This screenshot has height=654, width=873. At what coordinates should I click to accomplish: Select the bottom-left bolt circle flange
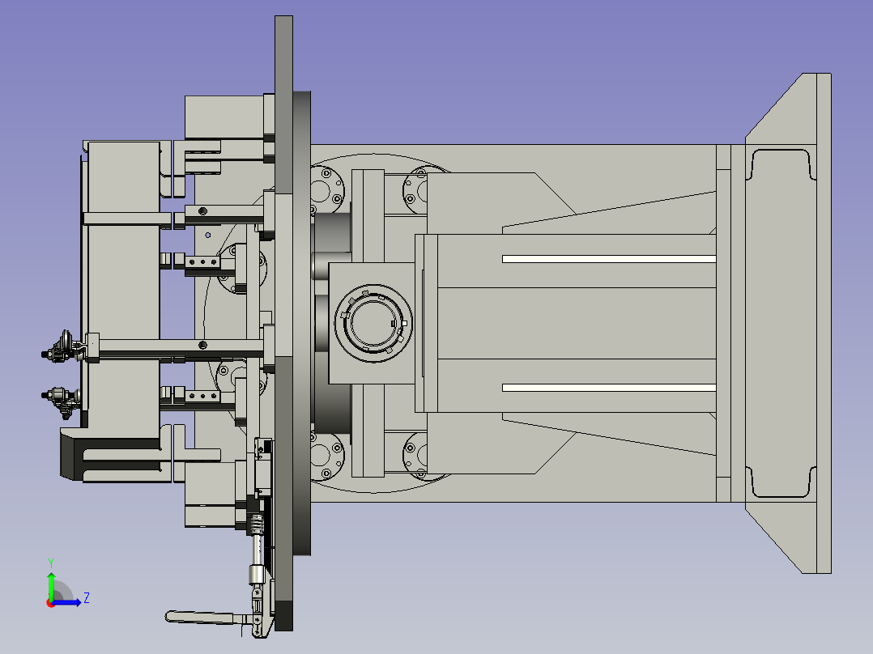click(327, 457)
